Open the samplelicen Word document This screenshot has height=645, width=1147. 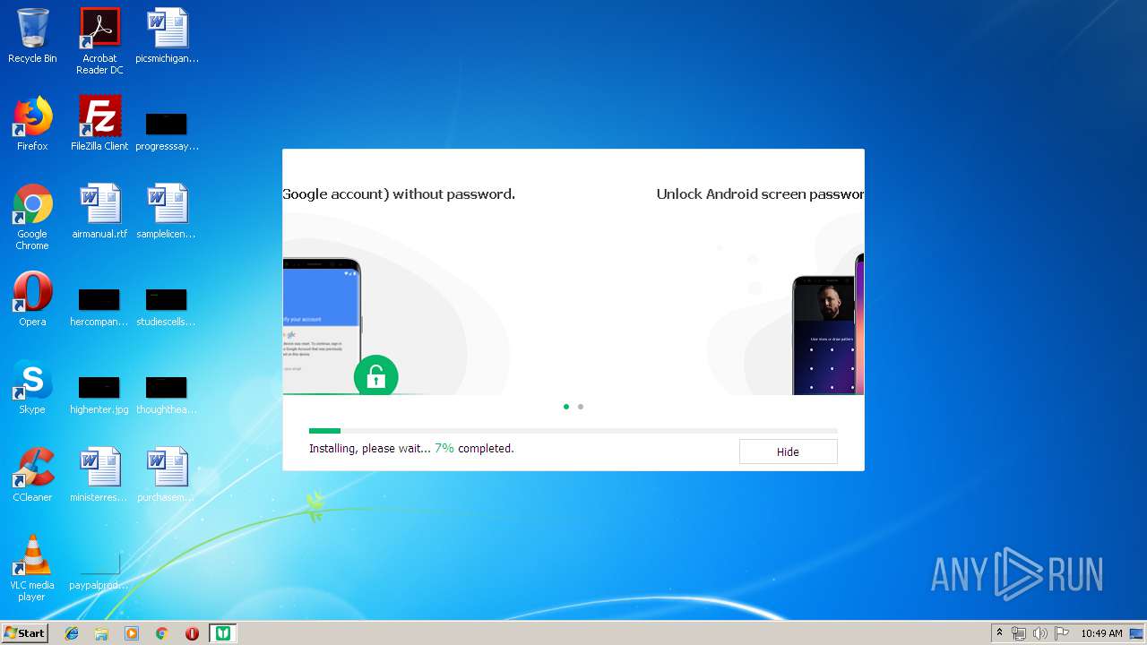point(168,211)
